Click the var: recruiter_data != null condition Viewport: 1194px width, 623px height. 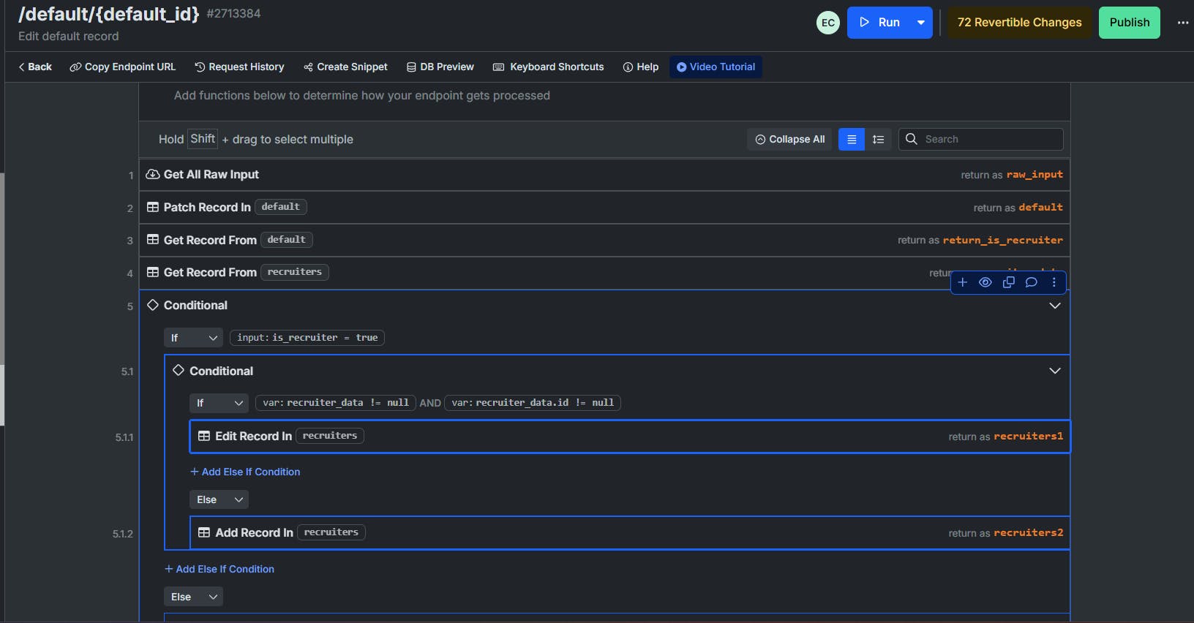pyautogui.click(x=336, y=403)
